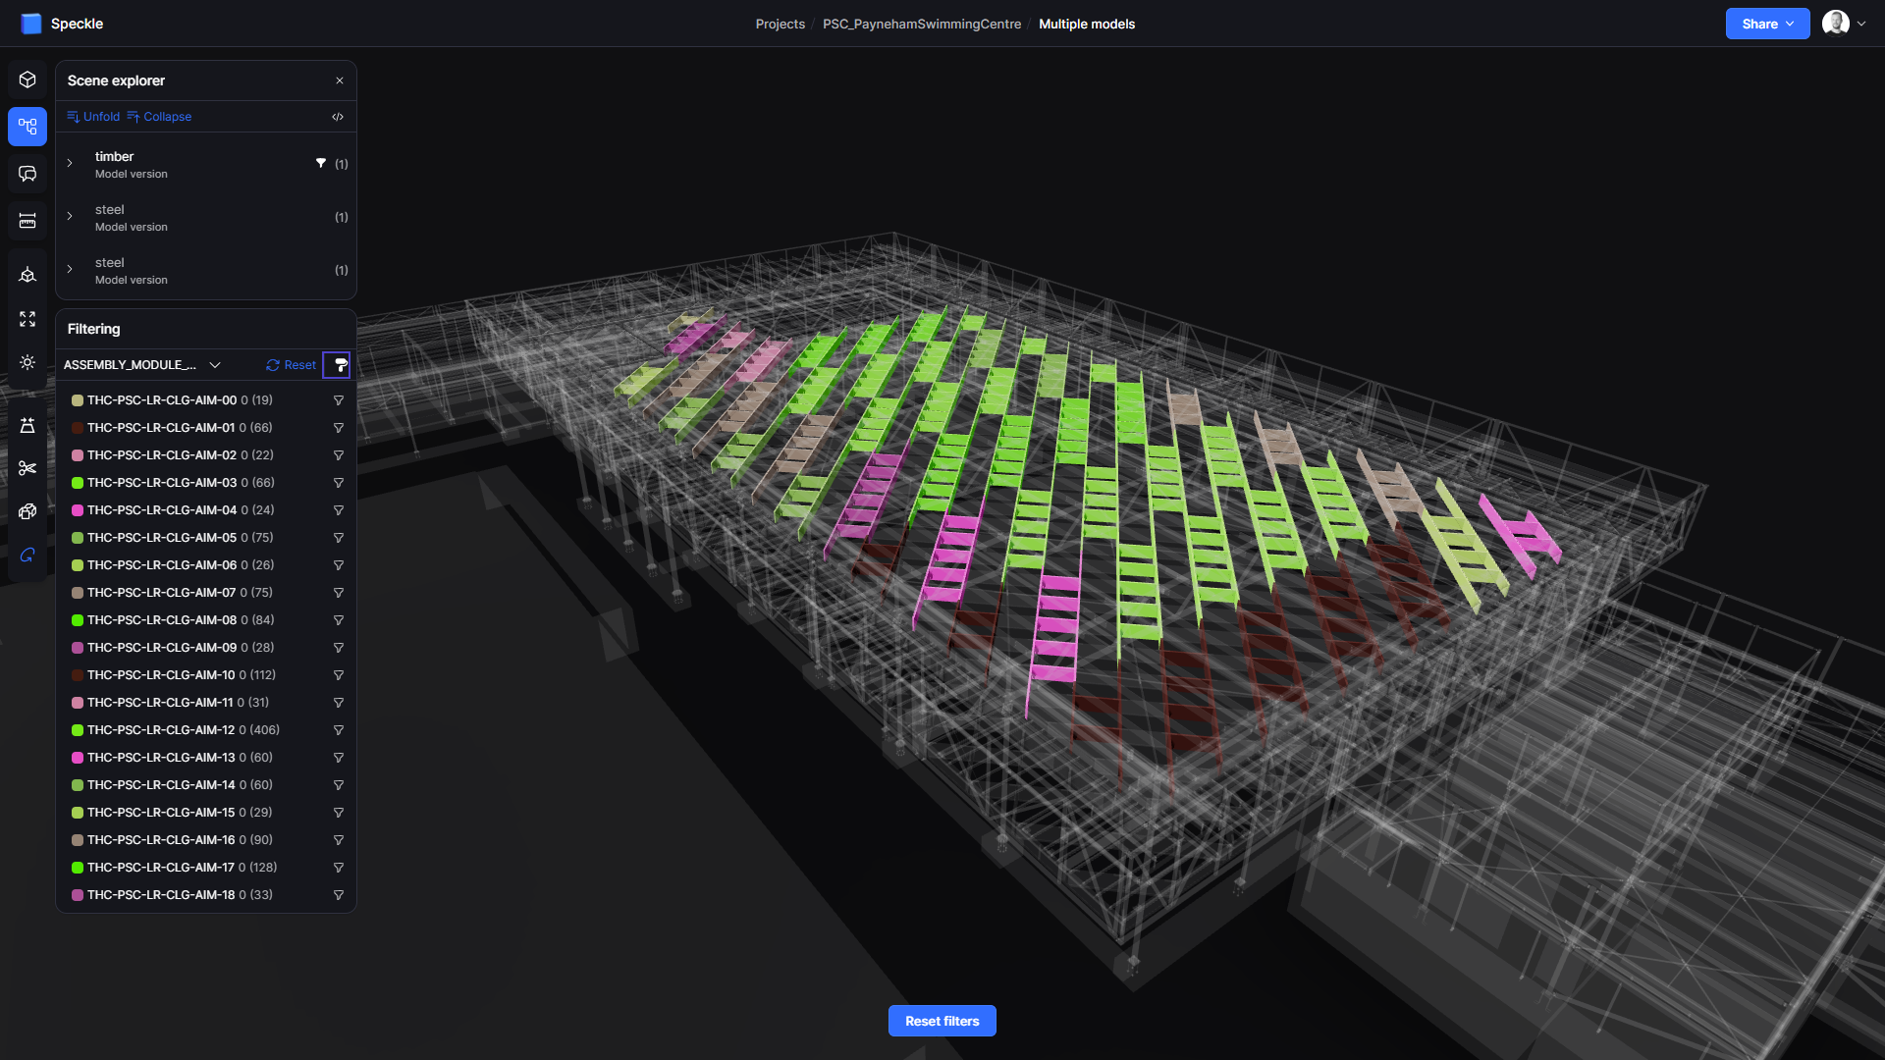Open the Models panel cube icon
The height and width of the screenshot is (1060, 1885).
coord(27,79)
